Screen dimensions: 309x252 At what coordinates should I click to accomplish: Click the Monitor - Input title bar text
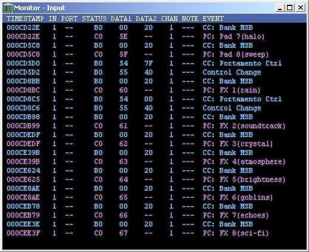pyautogui.click(x=39, y=8)
